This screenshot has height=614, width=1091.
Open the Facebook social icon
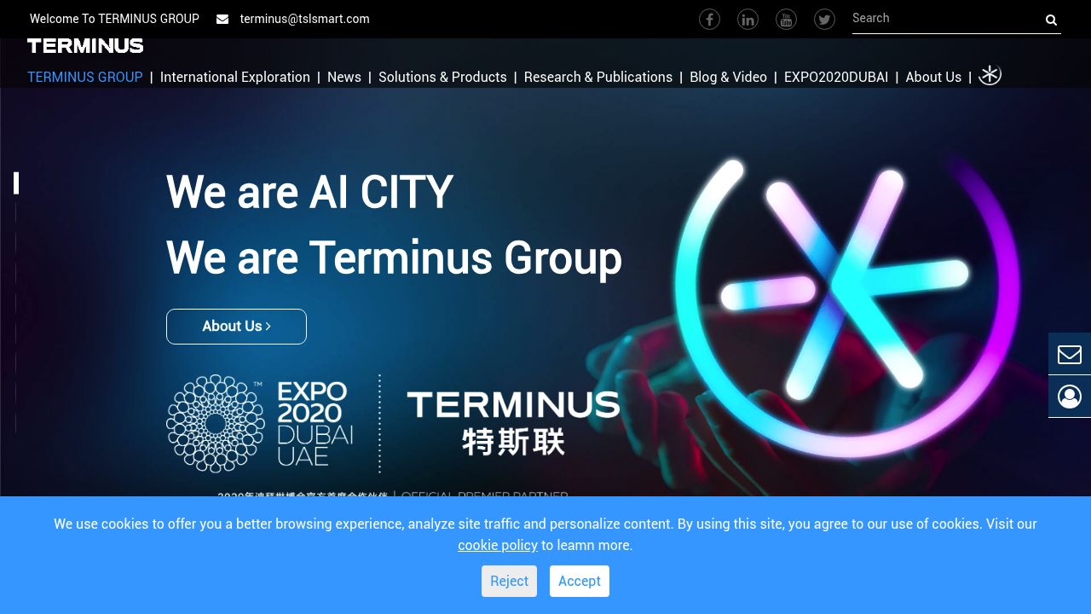click(x=709, y=19)
